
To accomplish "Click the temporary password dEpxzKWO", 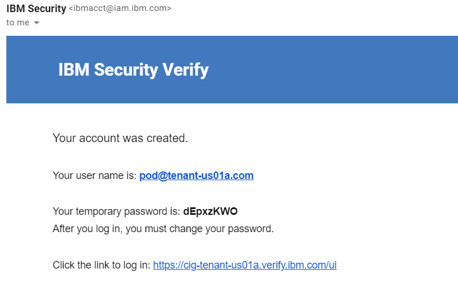I will click(x=210, y=211).
